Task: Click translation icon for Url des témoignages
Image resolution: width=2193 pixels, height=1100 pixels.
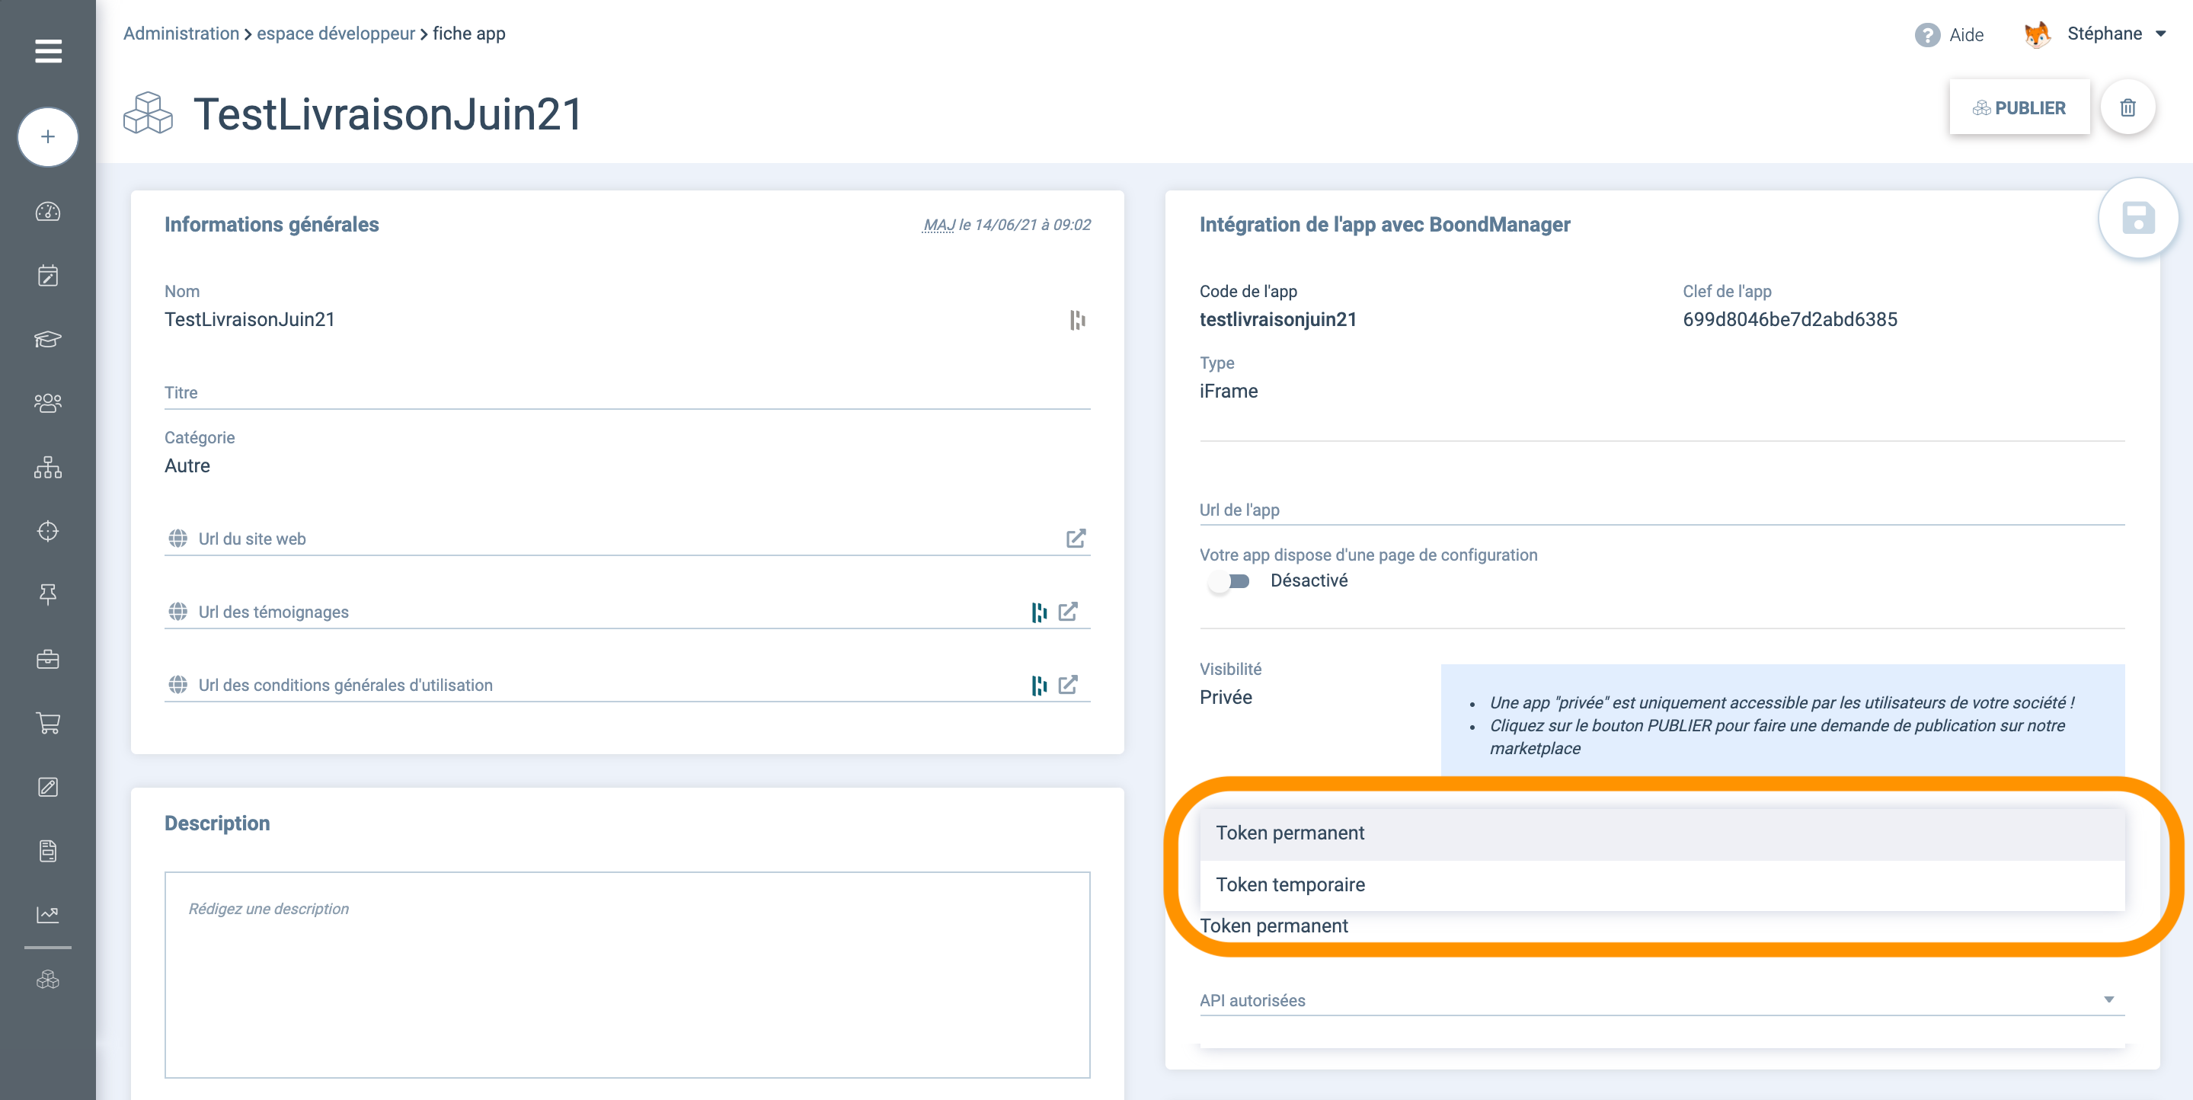Action: point(1039,611)
